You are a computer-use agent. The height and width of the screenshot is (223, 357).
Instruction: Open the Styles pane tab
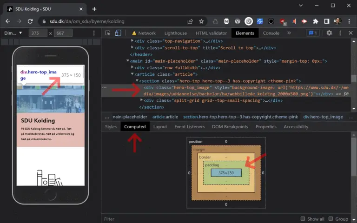coord(111,127)
